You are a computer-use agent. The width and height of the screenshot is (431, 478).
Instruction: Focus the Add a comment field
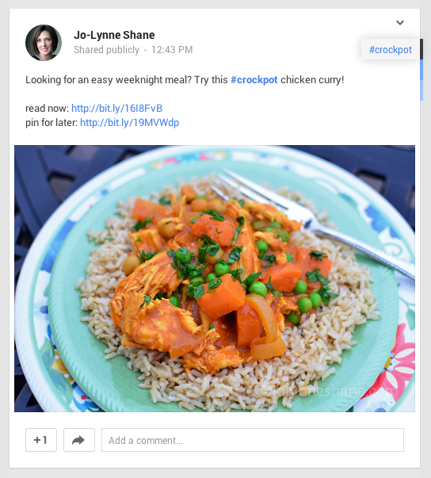253,440
